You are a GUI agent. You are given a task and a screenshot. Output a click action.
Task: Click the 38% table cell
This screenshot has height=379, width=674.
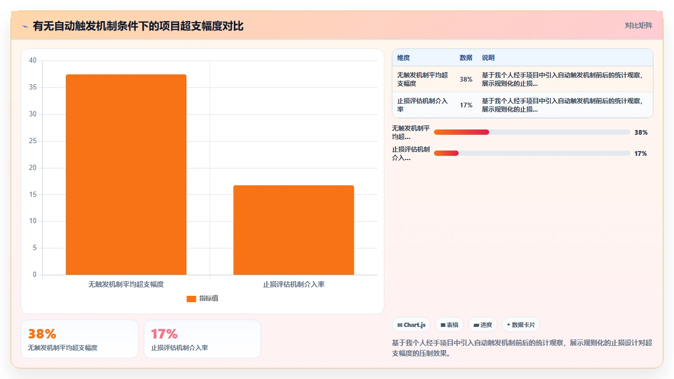point(466,79)
